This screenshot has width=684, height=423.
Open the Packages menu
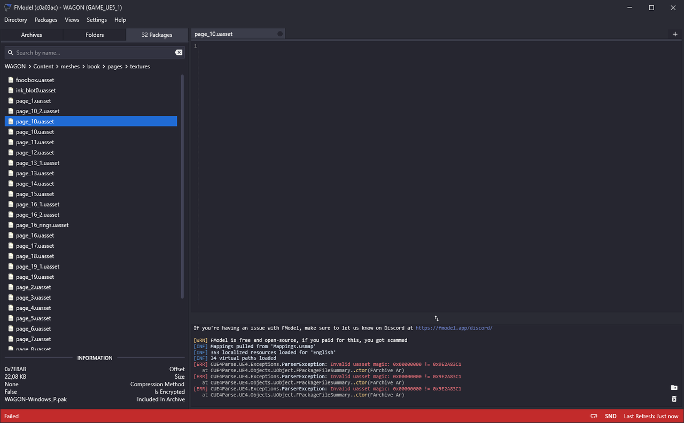46,20
